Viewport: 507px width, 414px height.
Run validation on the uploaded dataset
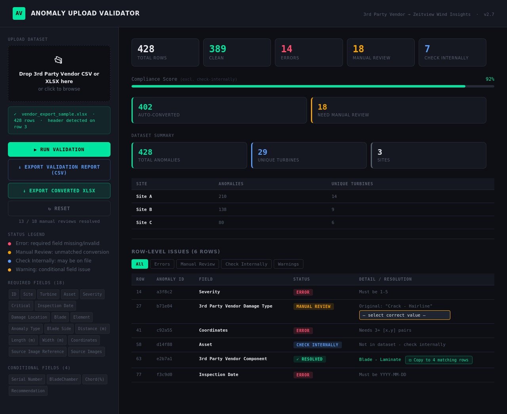pos(59,150)
